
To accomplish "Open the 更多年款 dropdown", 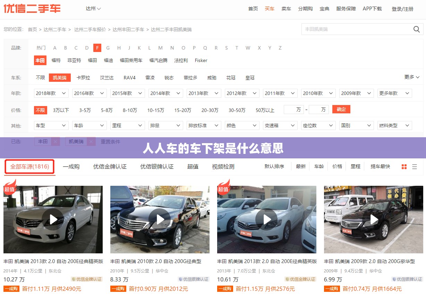I will click(x=395, y=93).
